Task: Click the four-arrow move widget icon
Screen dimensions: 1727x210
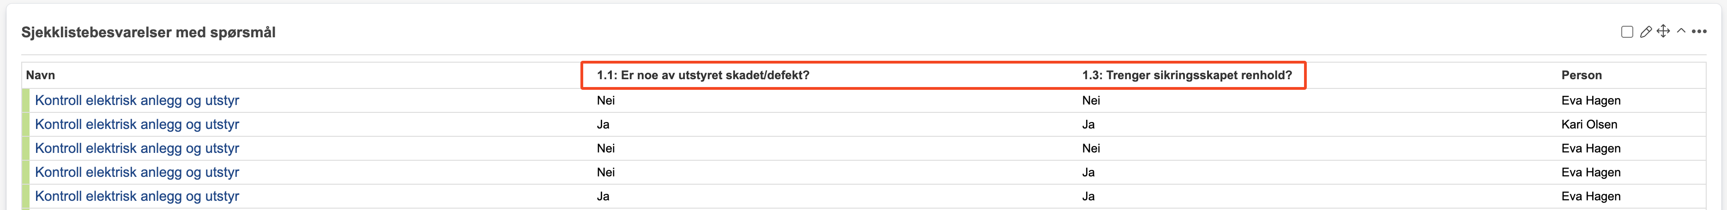Action: tap(1663, 31)
